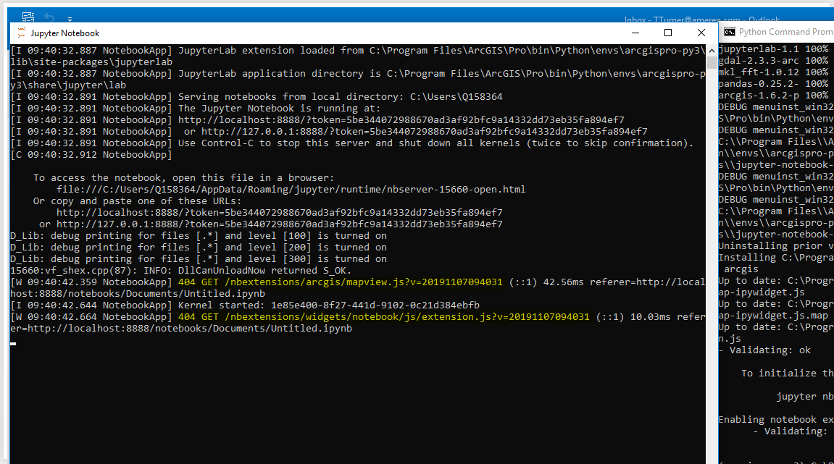Click the Undo arrow in Outlook's toolbar
Image resolution: width=834 pixels, height=464 pixels.
pos(49,17)
